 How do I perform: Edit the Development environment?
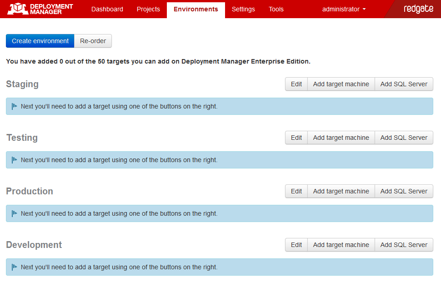[x=296, y=245]
